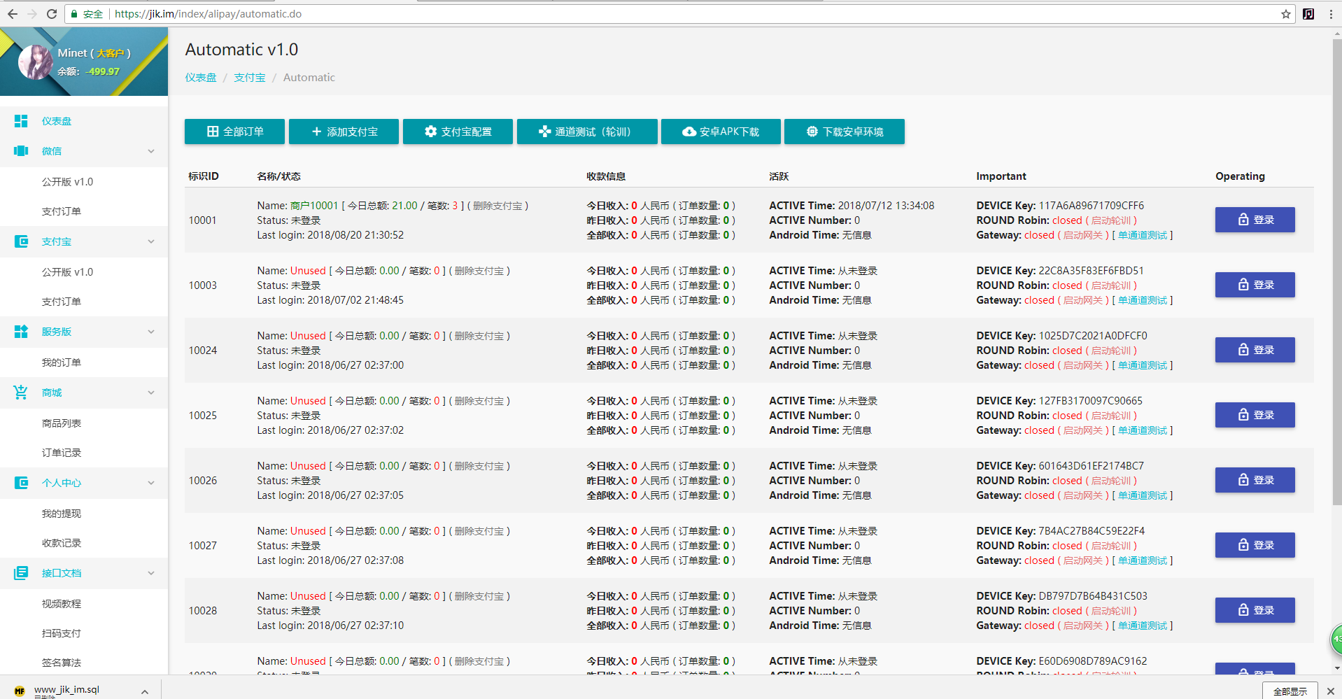Collapse the 支付宝 sidebar section chevron
Screen dimensions: 1342x699
(x=151, y=241)
